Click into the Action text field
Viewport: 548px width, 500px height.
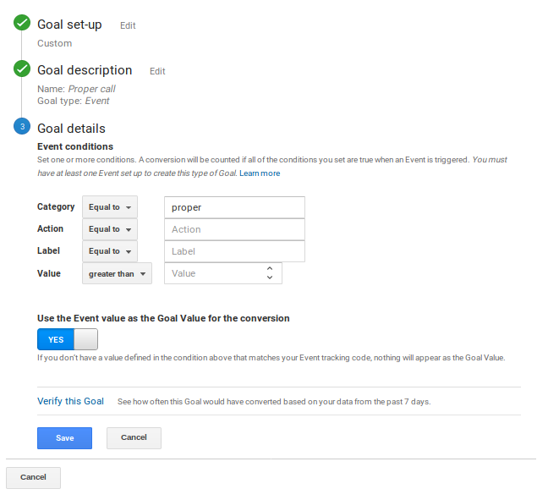234,229
